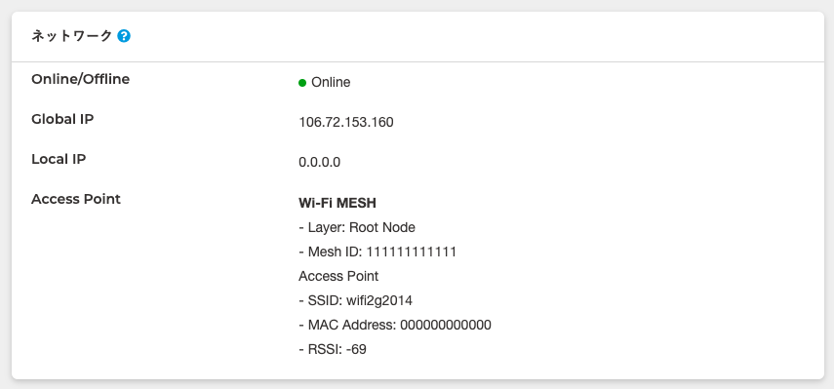Click the Local IP value 0.0.0.0
Image resolution: width=834 pixels, height=389 pixels.
[x=320, y=162]
